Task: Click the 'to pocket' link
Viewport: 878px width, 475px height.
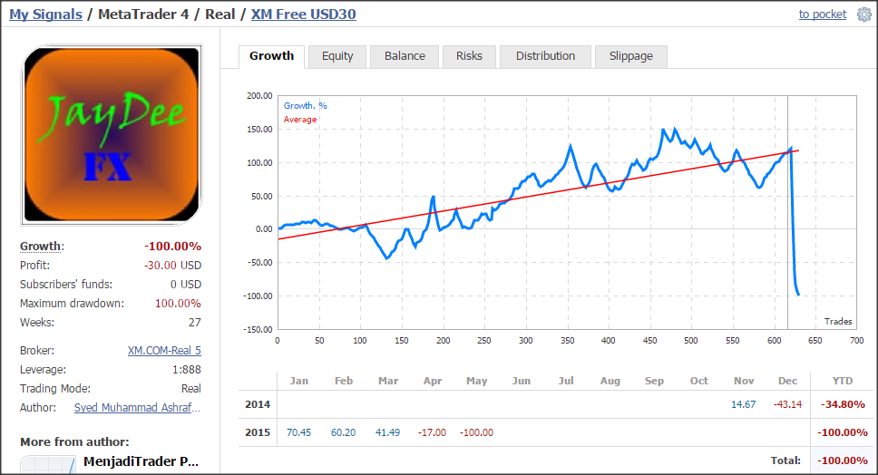Action: [x=822, y=14]
